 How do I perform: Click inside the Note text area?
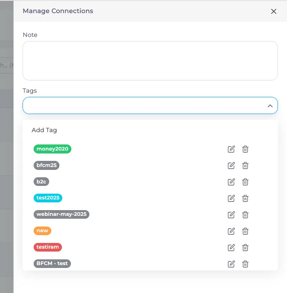click(x=150, y=61)
